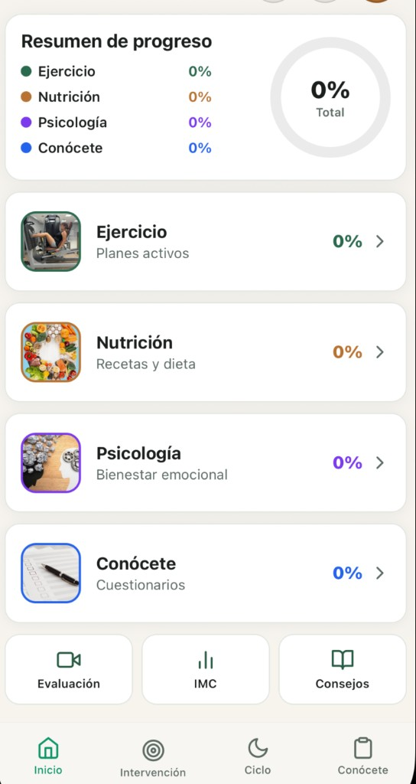Click the circular total progress ring
The height and width of the screenshot is (784, 416).
point(330,97)
